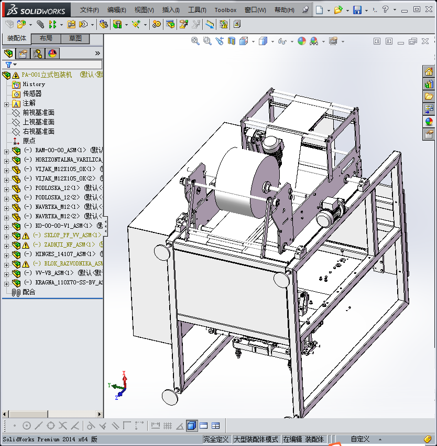This screenshot has width=437, height=446.
Task: Open Appearances task pane color ball icon
Action: 429,121
